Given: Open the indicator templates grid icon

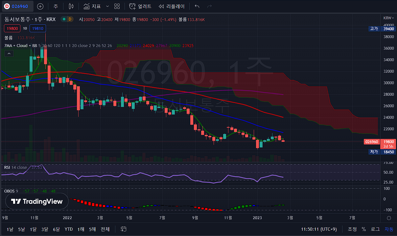Looking at the screenshot, I should click(117, 6).
